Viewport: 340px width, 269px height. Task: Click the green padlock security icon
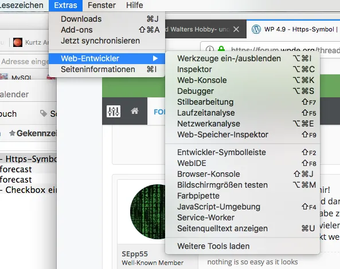click(221, 49)
